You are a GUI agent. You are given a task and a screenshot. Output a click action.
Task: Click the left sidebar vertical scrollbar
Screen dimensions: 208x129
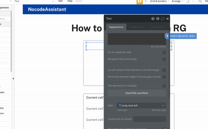[11, 41]
